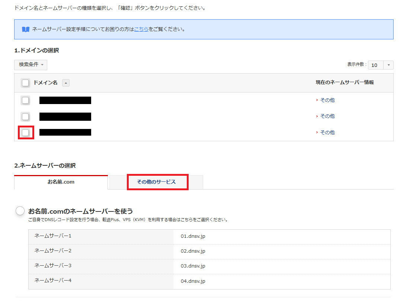Check the first domain row checkbox
This screenshot has width=410, height=301.
(x=25, y=100)
